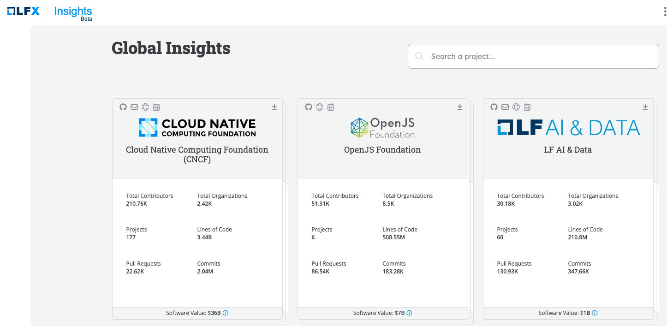Screen dimensions: 667x326
Task: Open the calendar icon on LF AI & Data card
Action: click(x=527, y=107)
